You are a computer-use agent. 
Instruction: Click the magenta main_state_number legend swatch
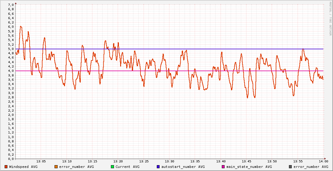223,167
